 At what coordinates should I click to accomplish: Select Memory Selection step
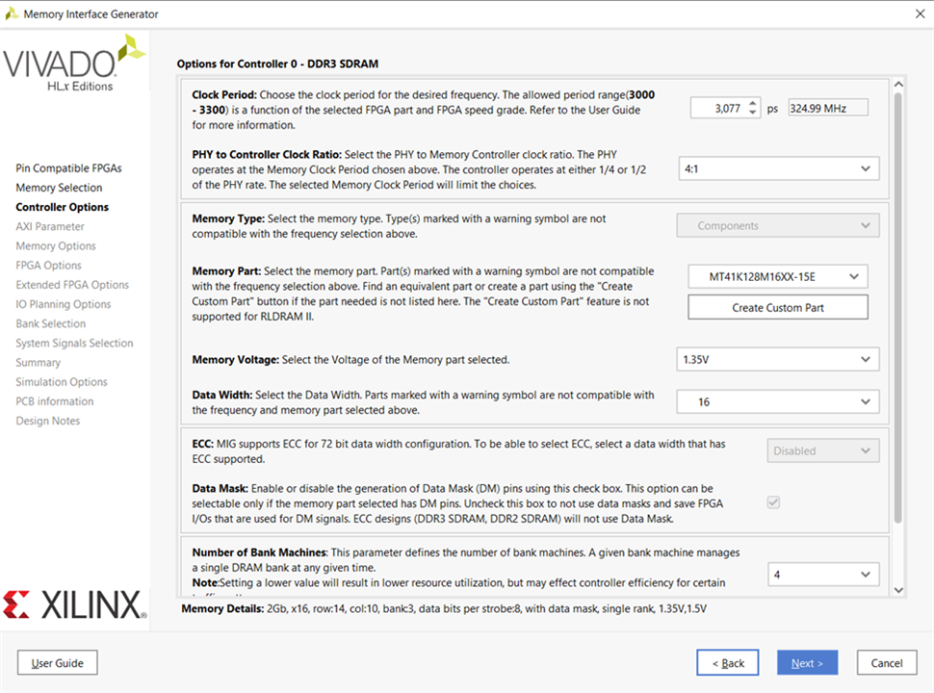pos(59,188)
